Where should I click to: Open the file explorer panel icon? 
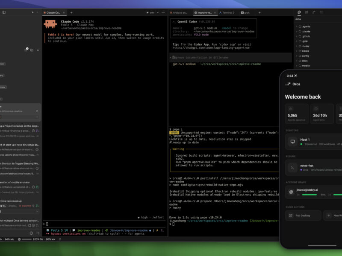[x=299, y=12]
